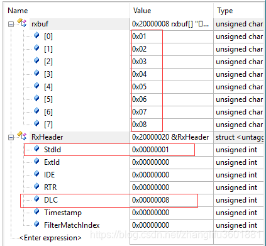Select the FilterMatchIndex member name
Image resolution: width=266 pixels, height=246 pixels.
[x=72, y=225]
